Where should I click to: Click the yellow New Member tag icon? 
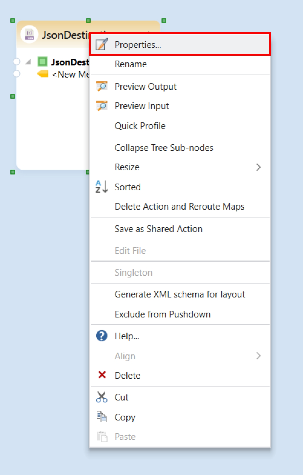point(43,74)
